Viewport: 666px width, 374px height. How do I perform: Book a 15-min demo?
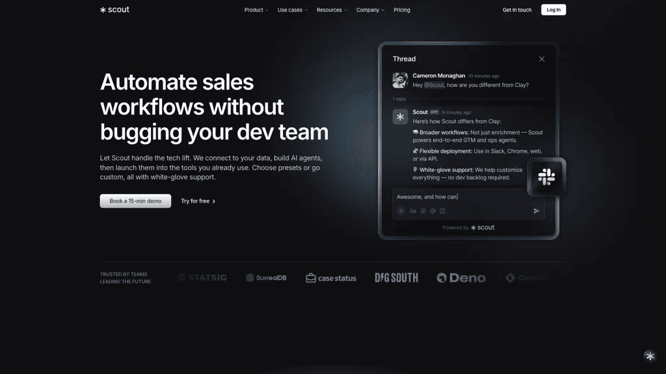coord(135,201)
